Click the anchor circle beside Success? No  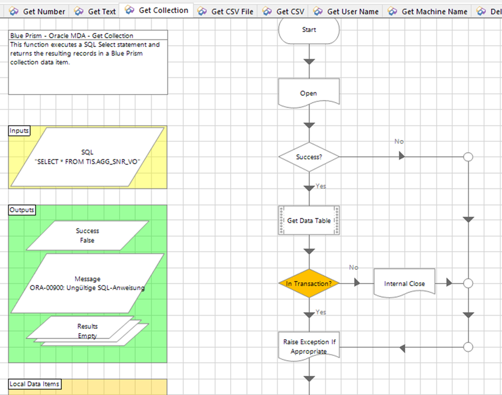(468, 157)
